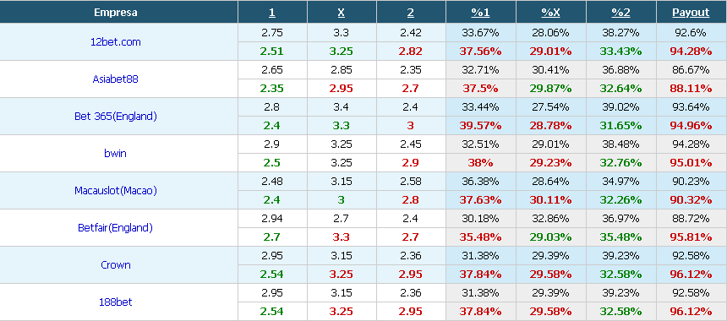Sort by the %X column header
Viewport: 727px width, 321px height.
pyautogui.click(x=551, y=13)
